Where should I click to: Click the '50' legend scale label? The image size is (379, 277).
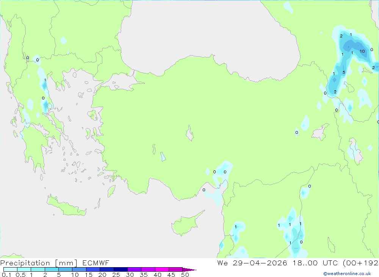click(185, 275)
